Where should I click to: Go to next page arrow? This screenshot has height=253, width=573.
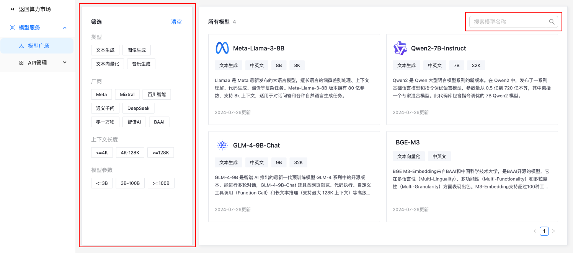pos(553,231)
